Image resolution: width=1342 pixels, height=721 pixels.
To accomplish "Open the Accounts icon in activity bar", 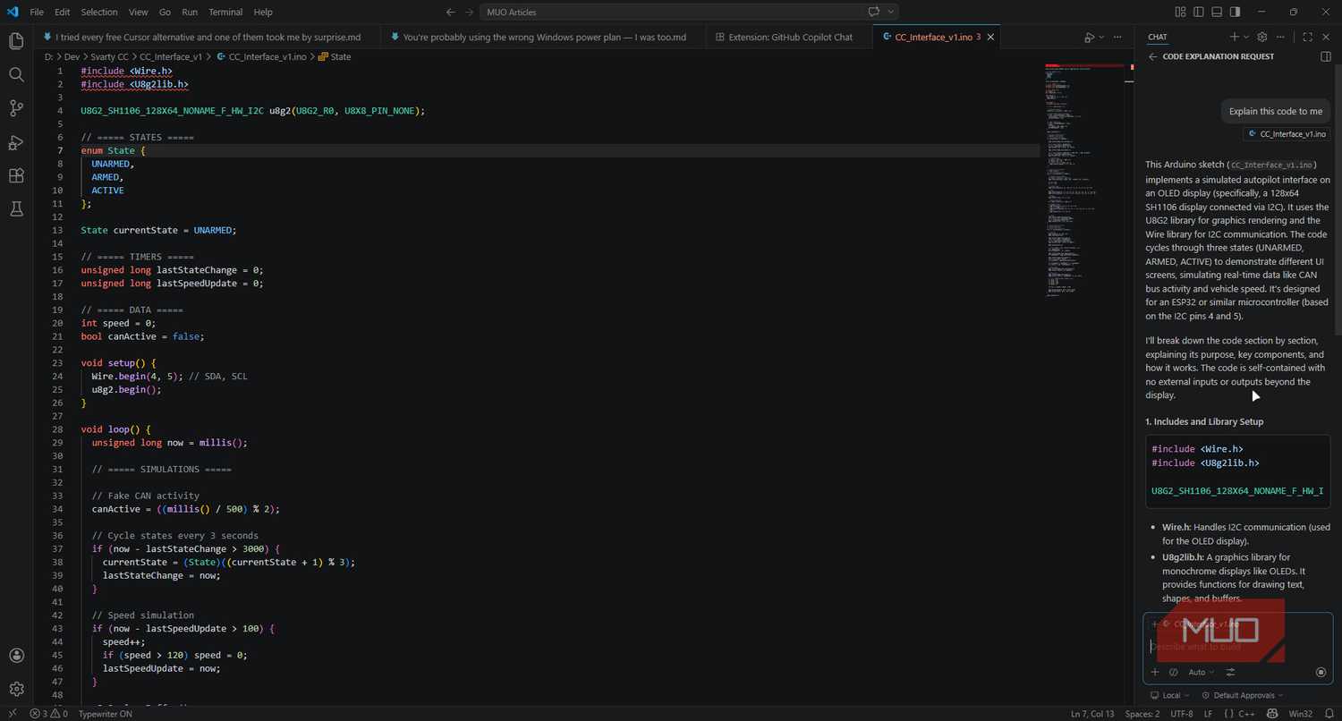I will point(16,656).
